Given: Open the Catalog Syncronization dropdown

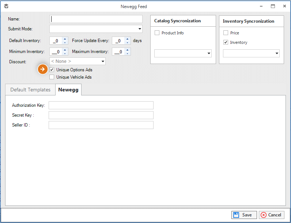Looking at the screenshot, I should coord(183,53).
